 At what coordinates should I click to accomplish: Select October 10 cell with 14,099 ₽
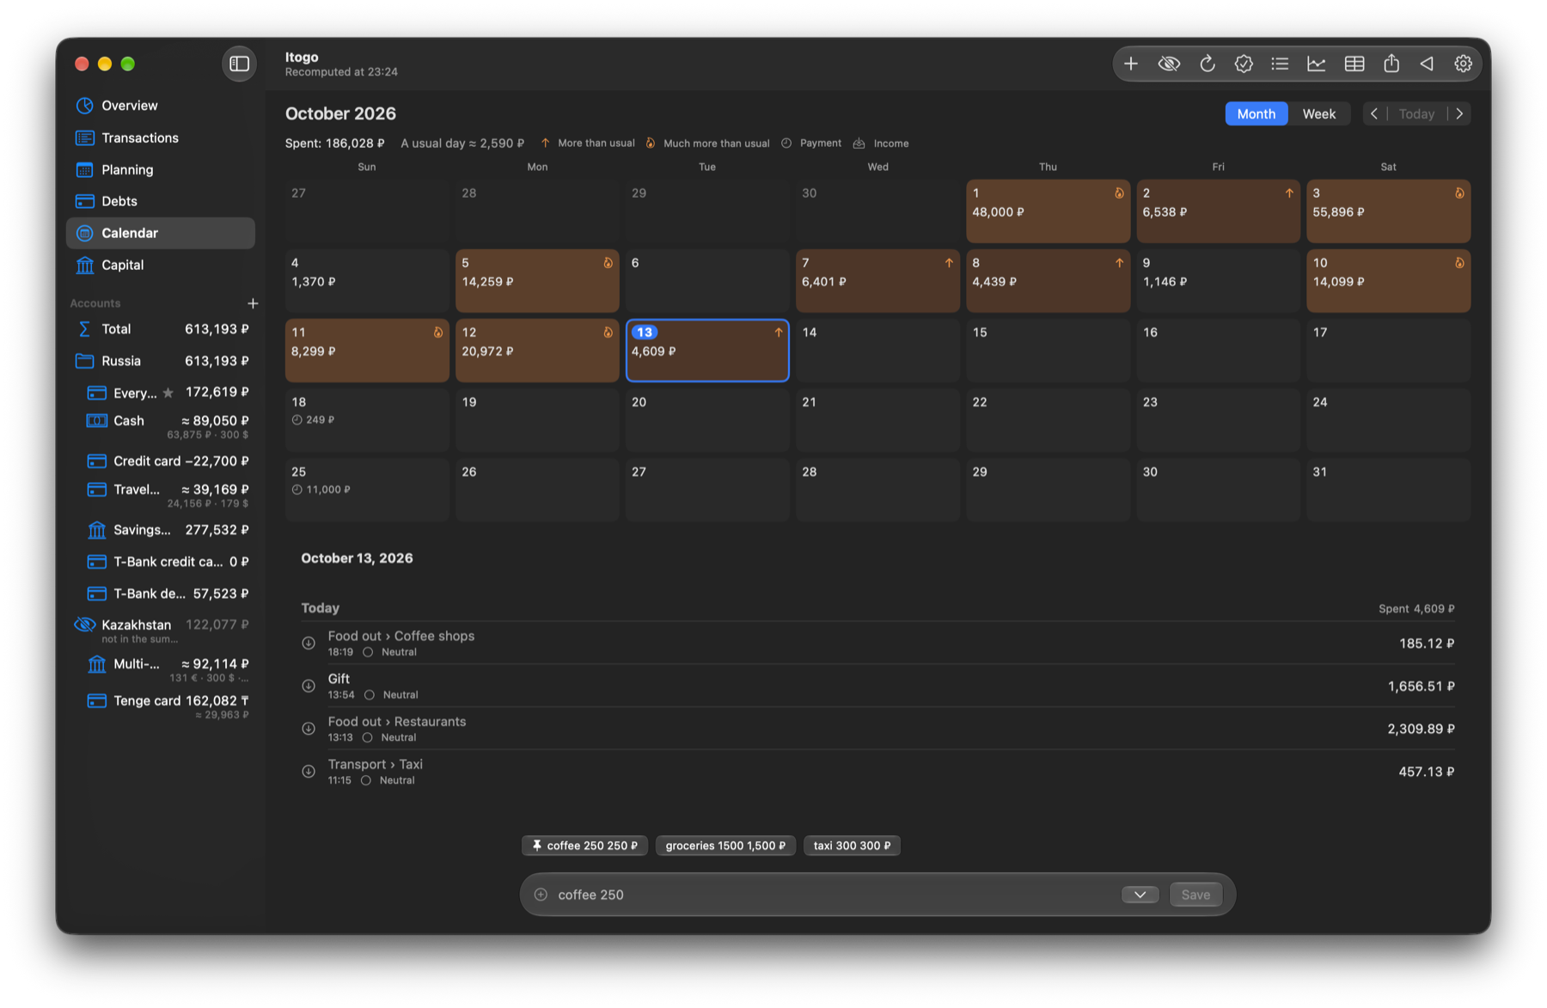coord(1388,280)
